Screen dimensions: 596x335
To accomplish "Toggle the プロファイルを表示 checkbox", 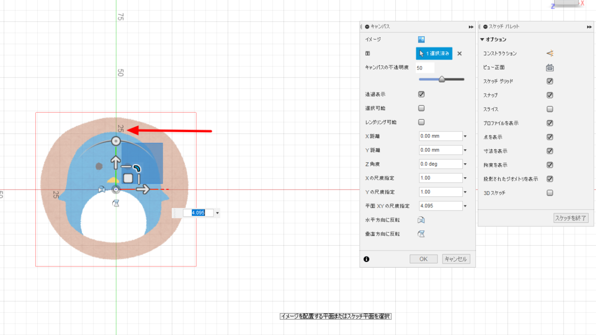I will coord(550,123).
